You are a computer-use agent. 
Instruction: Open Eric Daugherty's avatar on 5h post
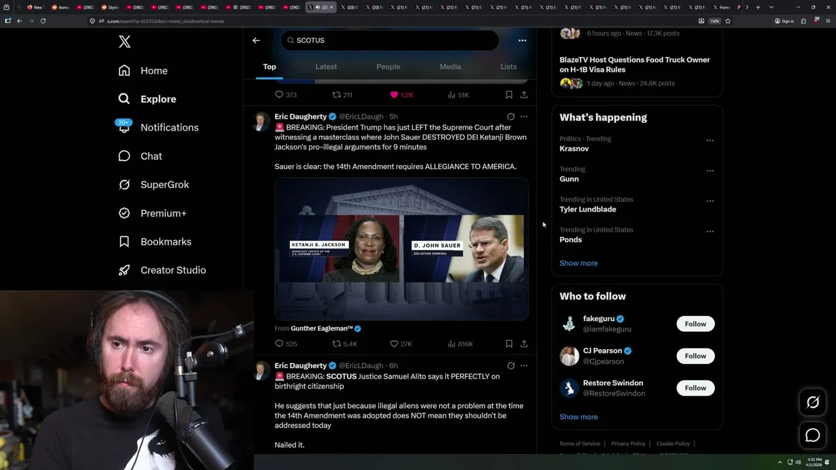click(261, 122)
